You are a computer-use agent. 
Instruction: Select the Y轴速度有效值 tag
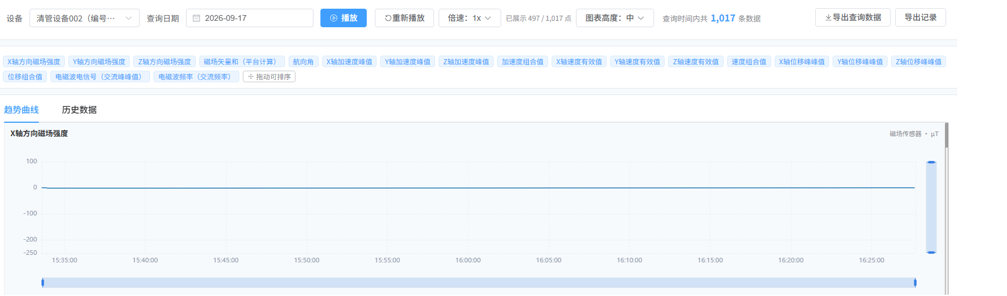[x=637, y=61]
